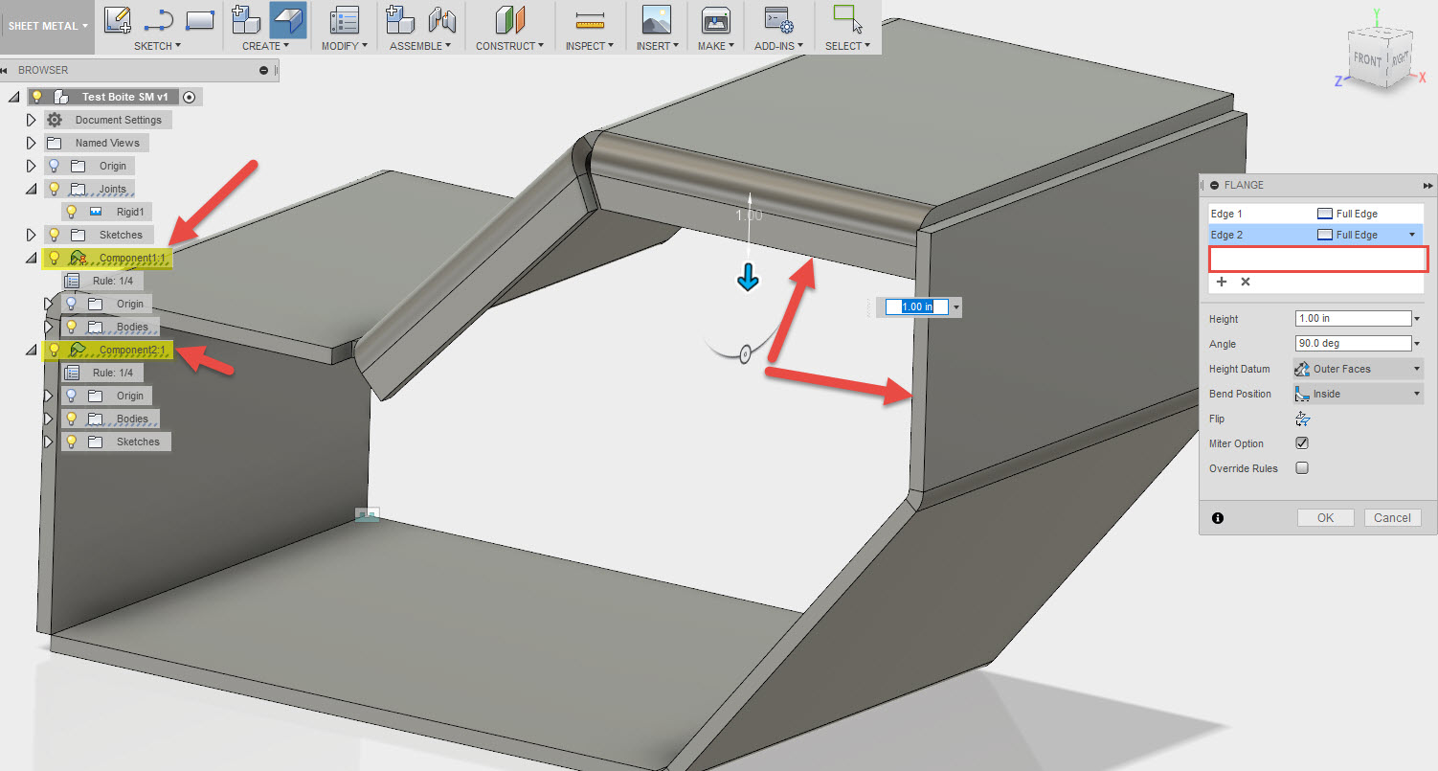Click the Construct plane icon
Screen dimensions: 1438x771
[x=508, y=21]
